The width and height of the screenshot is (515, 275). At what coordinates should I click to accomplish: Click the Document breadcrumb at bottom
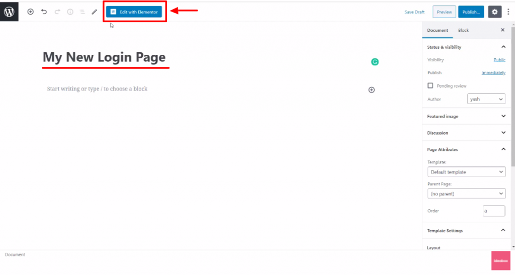click(x=15, y=255)
